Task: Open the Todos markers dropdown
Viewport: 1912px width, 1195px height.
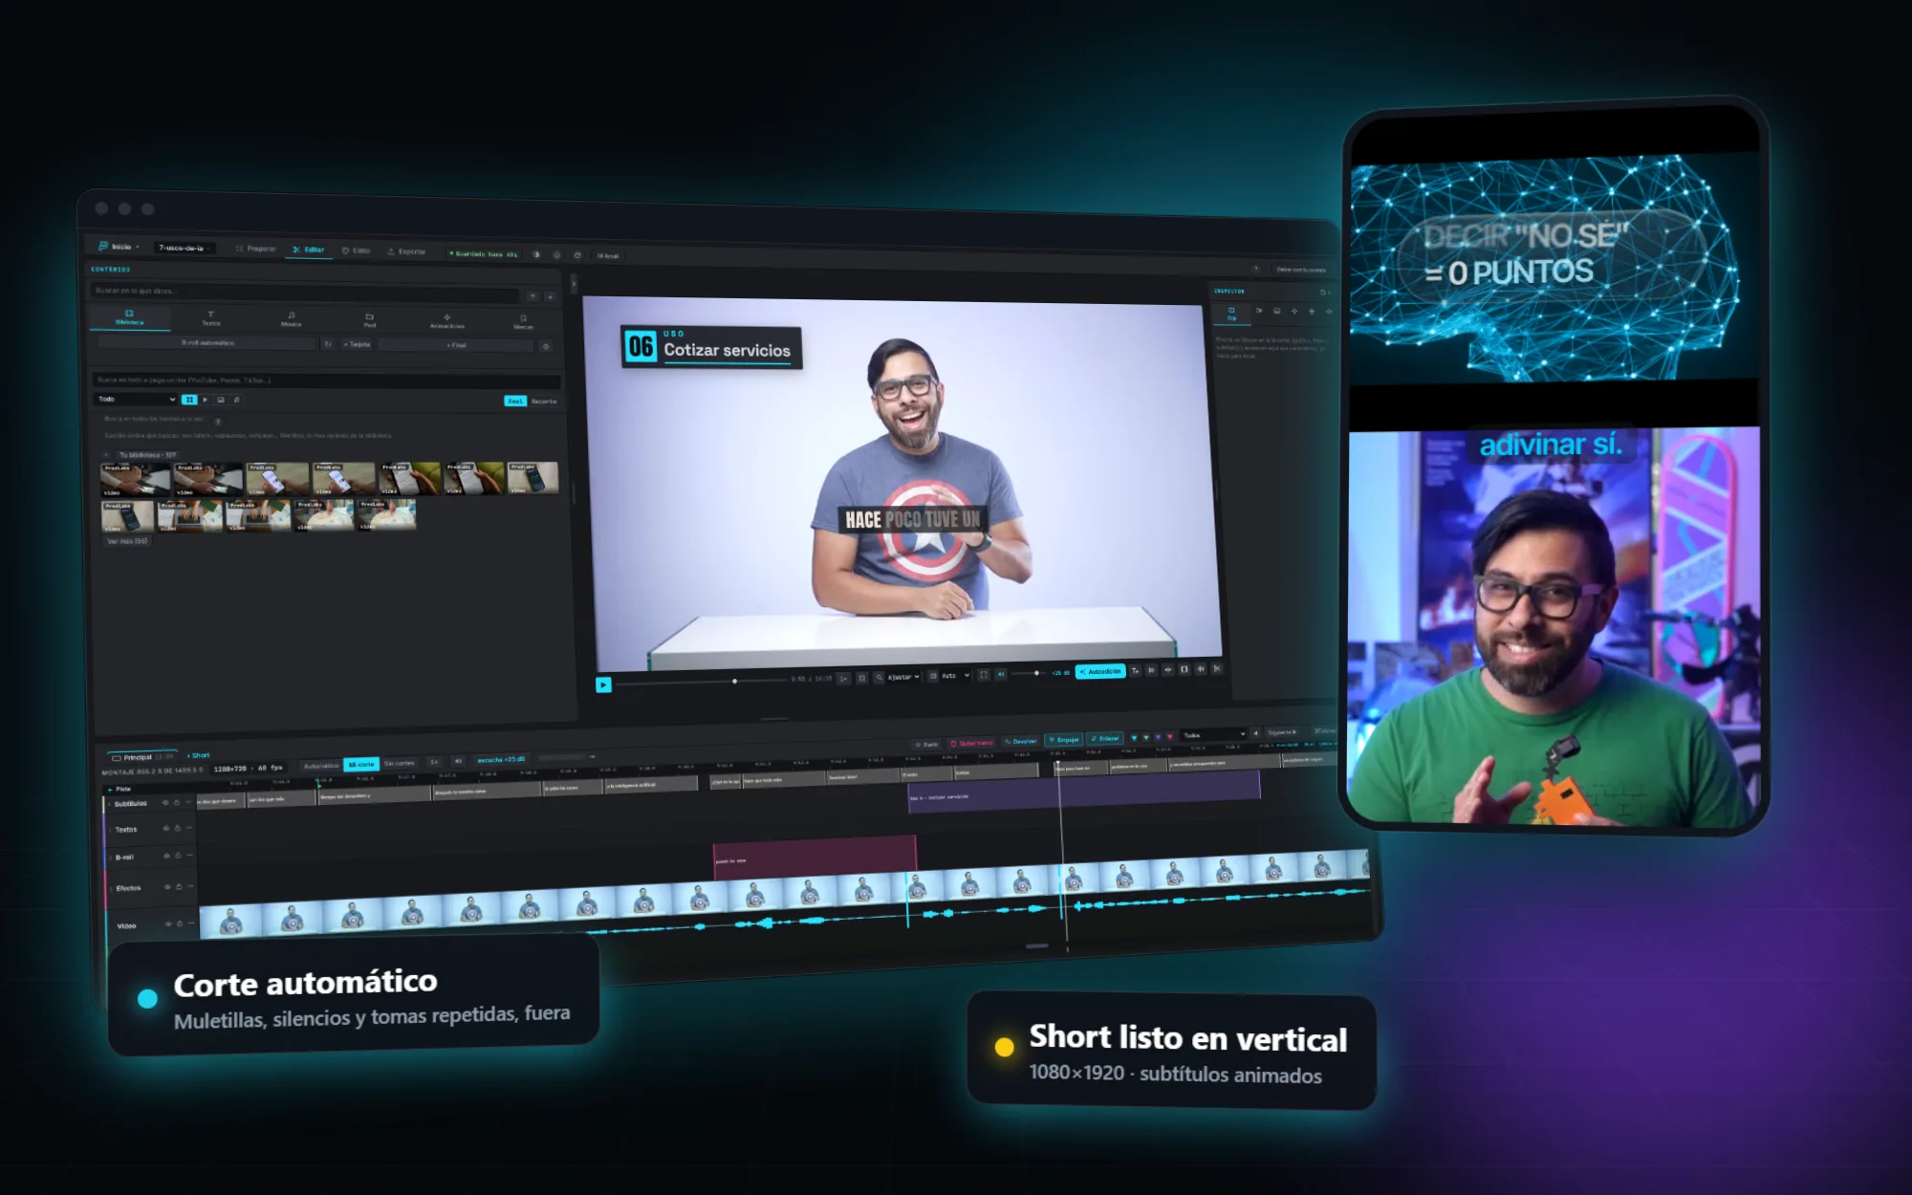Action: pyautogui.click(x=1214, y=734)
